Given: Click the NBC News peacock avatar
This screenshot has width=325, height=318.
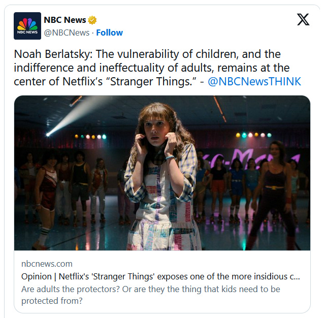Looking at the screenshot, I should tap(28, 27).
